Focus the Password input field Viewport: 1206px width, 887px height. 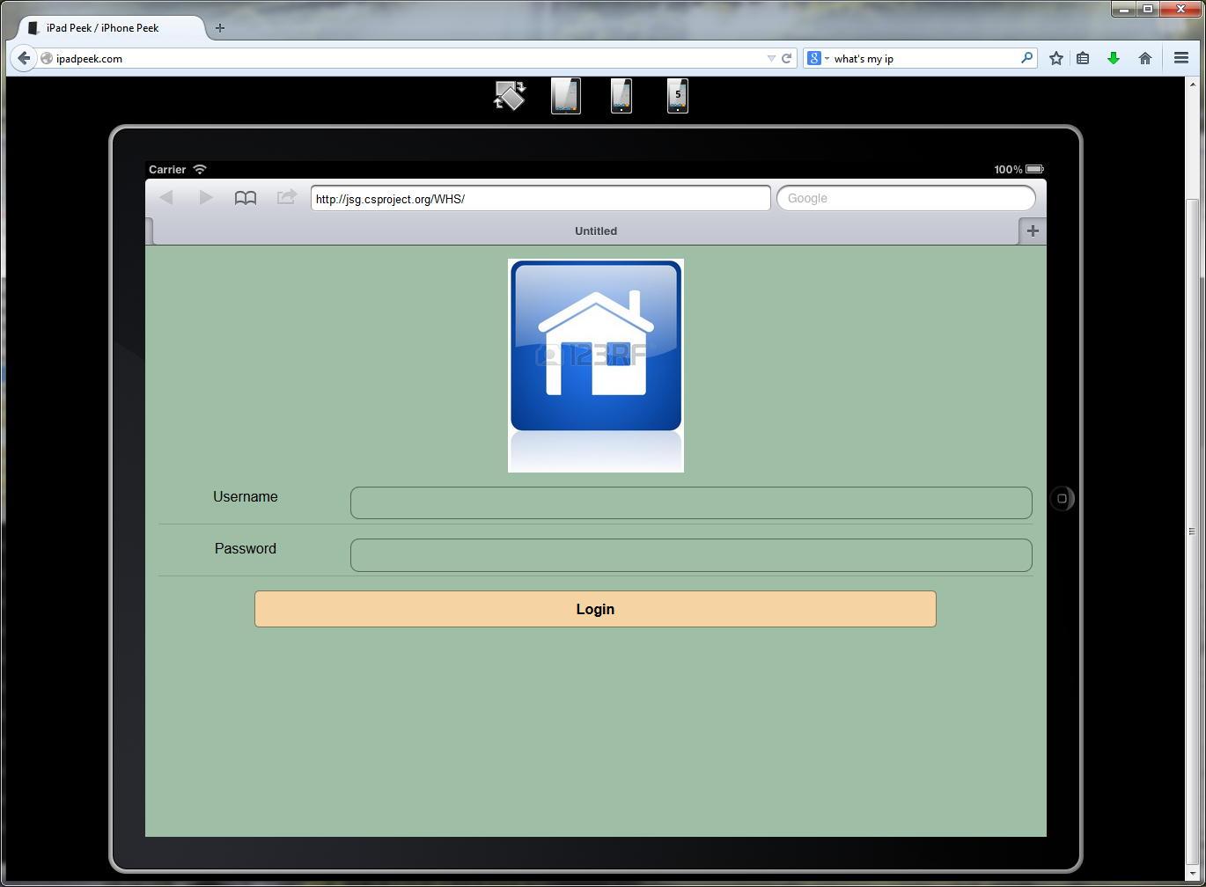point(691,555)
